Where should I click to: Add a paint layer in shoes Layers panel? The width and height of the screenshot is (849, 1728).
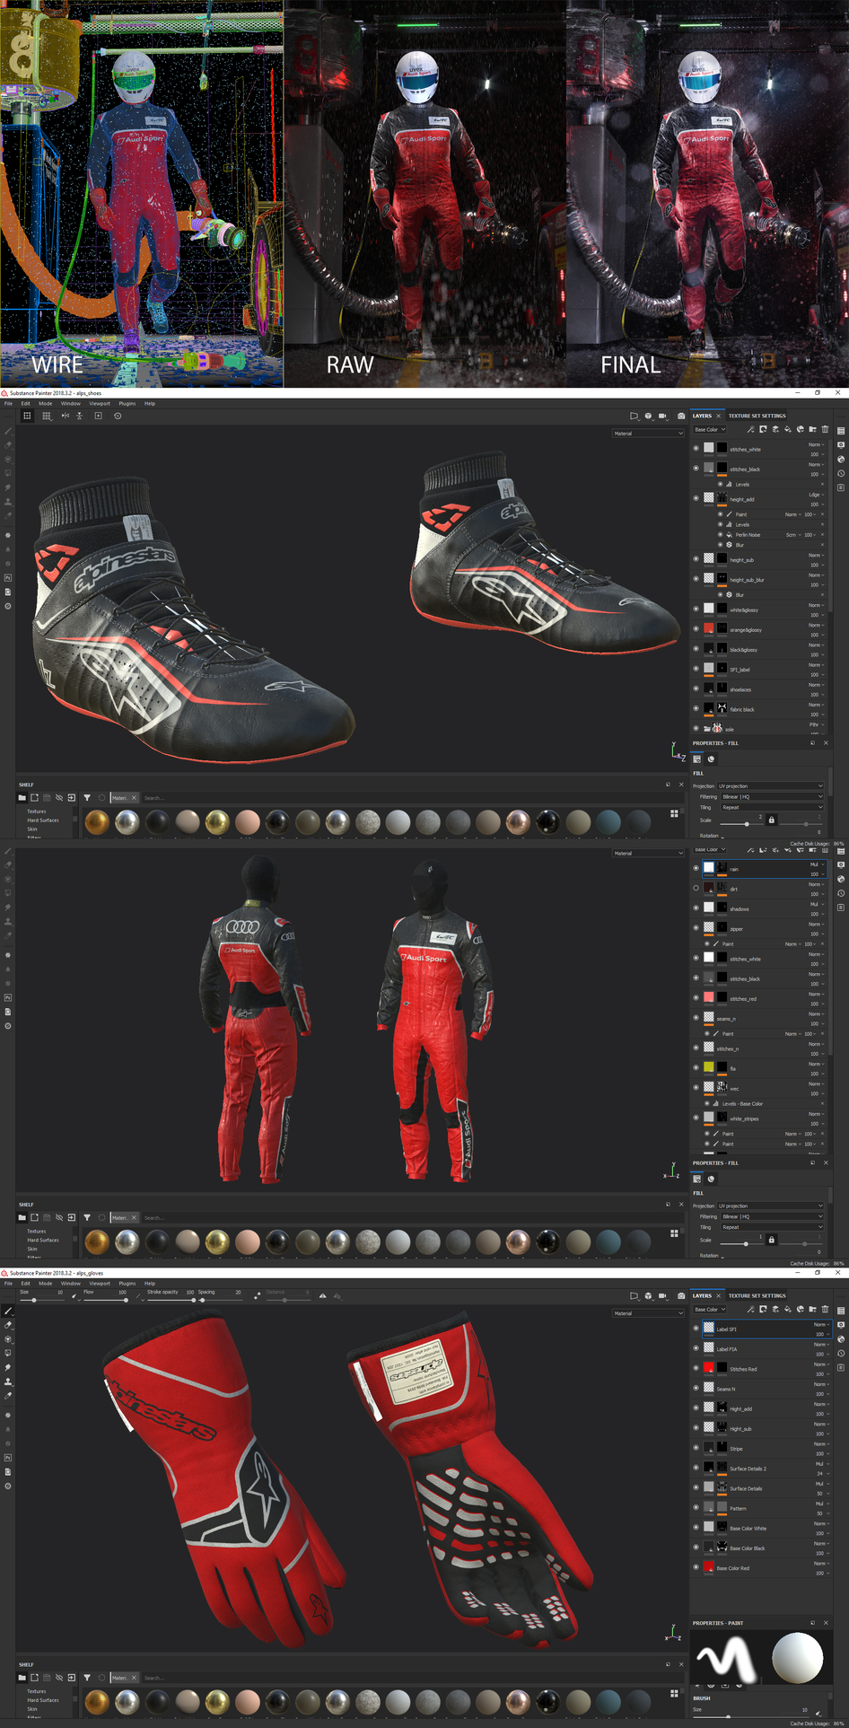pos(775,429)
